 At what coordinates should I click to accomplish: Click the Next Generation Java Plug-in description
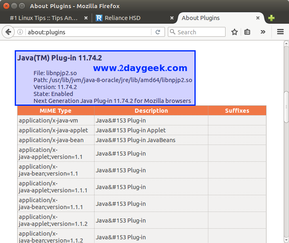(x=112, y=101)
